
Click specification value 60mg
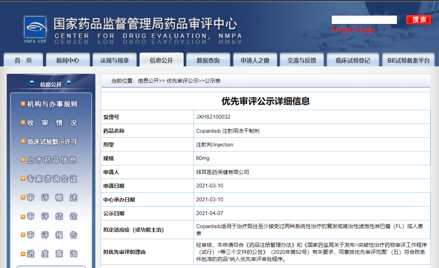[x=203, y=158]
